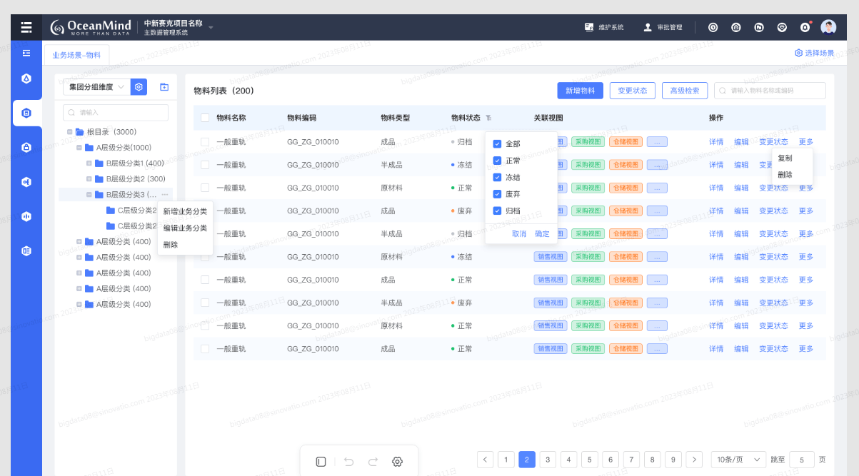The width and height of the screenshot is (859, 476).
Task: Click the home icon in the header
Action: click(x=736, y=27)
